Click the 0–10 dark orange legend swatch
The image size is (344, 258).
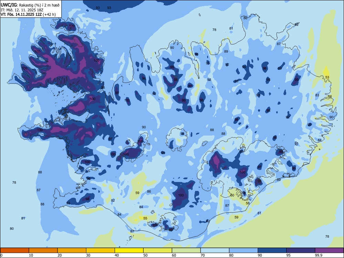pyautogui.click(x=15, y=250)
